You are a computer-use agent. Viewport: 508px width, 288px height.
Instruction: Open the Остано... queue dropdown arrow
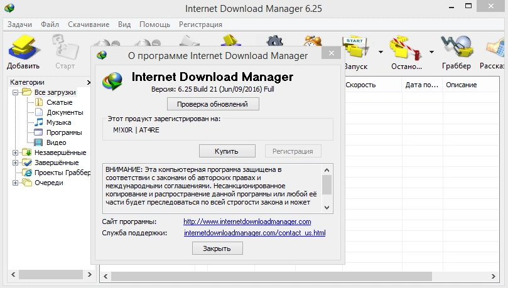[431, 52]
